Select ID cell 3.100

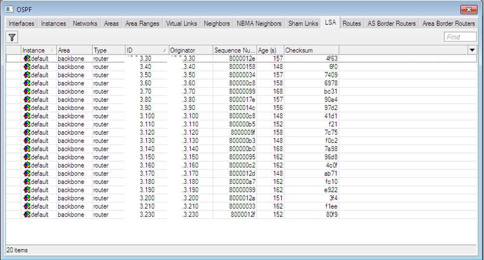click(146, 116)
